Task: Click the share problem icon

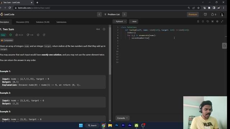Action: coord(44,35)
